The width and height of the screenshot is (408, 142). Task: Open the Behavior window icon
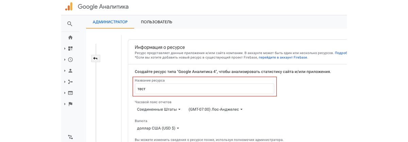[x=70, y=93]
